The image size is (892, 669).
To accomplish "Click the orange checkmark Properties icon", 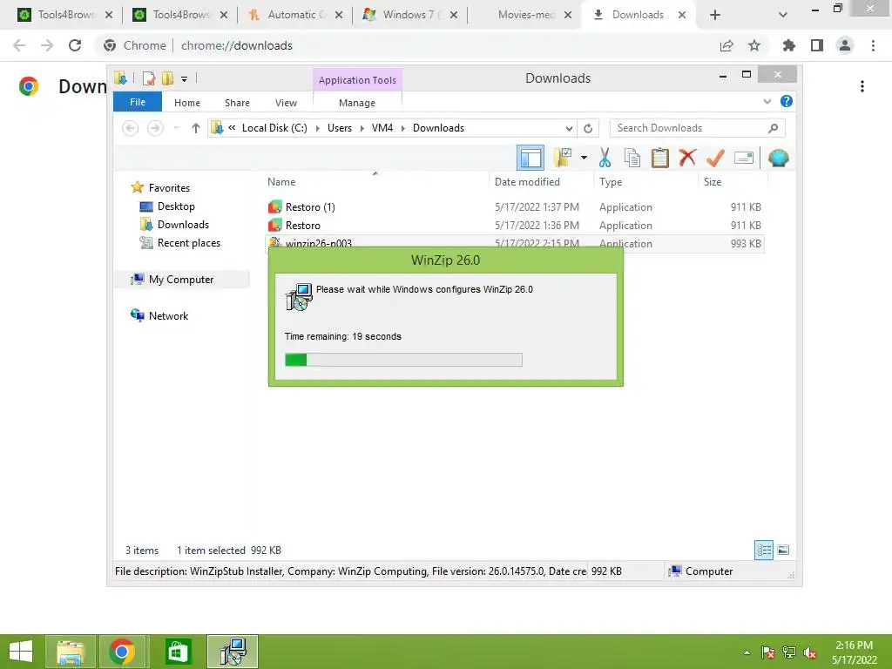I will coord(715,158).
